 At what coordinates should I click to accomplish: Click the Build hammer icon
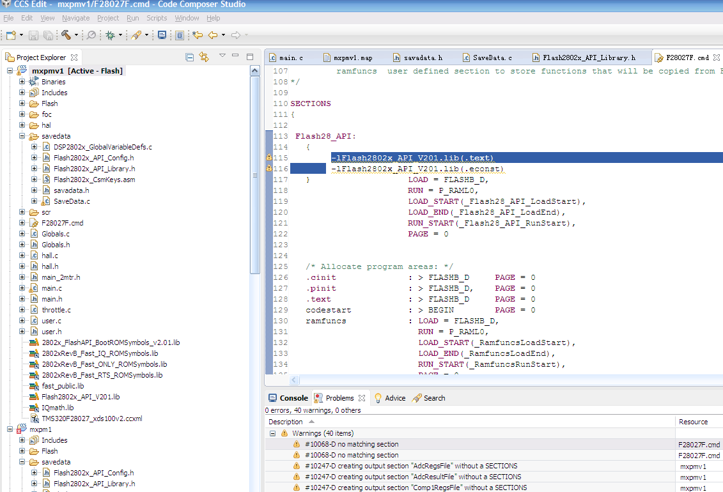66,35
